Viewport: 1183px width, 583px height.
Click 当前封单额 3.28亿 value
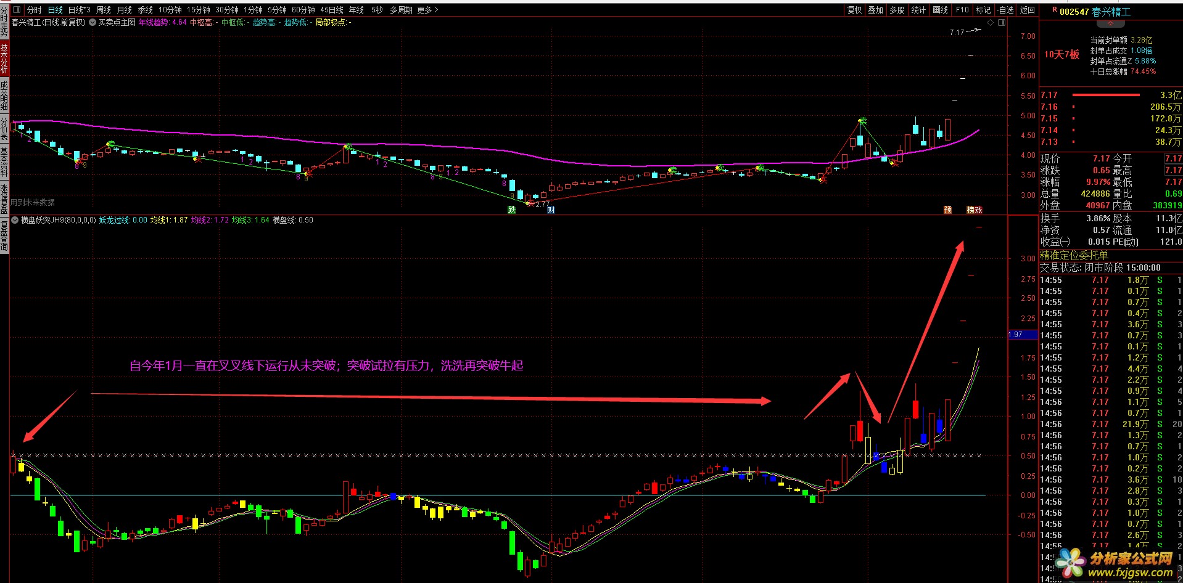pyautogui.click(x=1121, y=40)
